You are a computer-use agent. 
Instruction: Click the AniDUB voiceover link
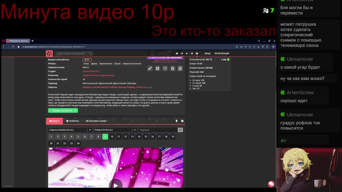(x=113, y=87)
